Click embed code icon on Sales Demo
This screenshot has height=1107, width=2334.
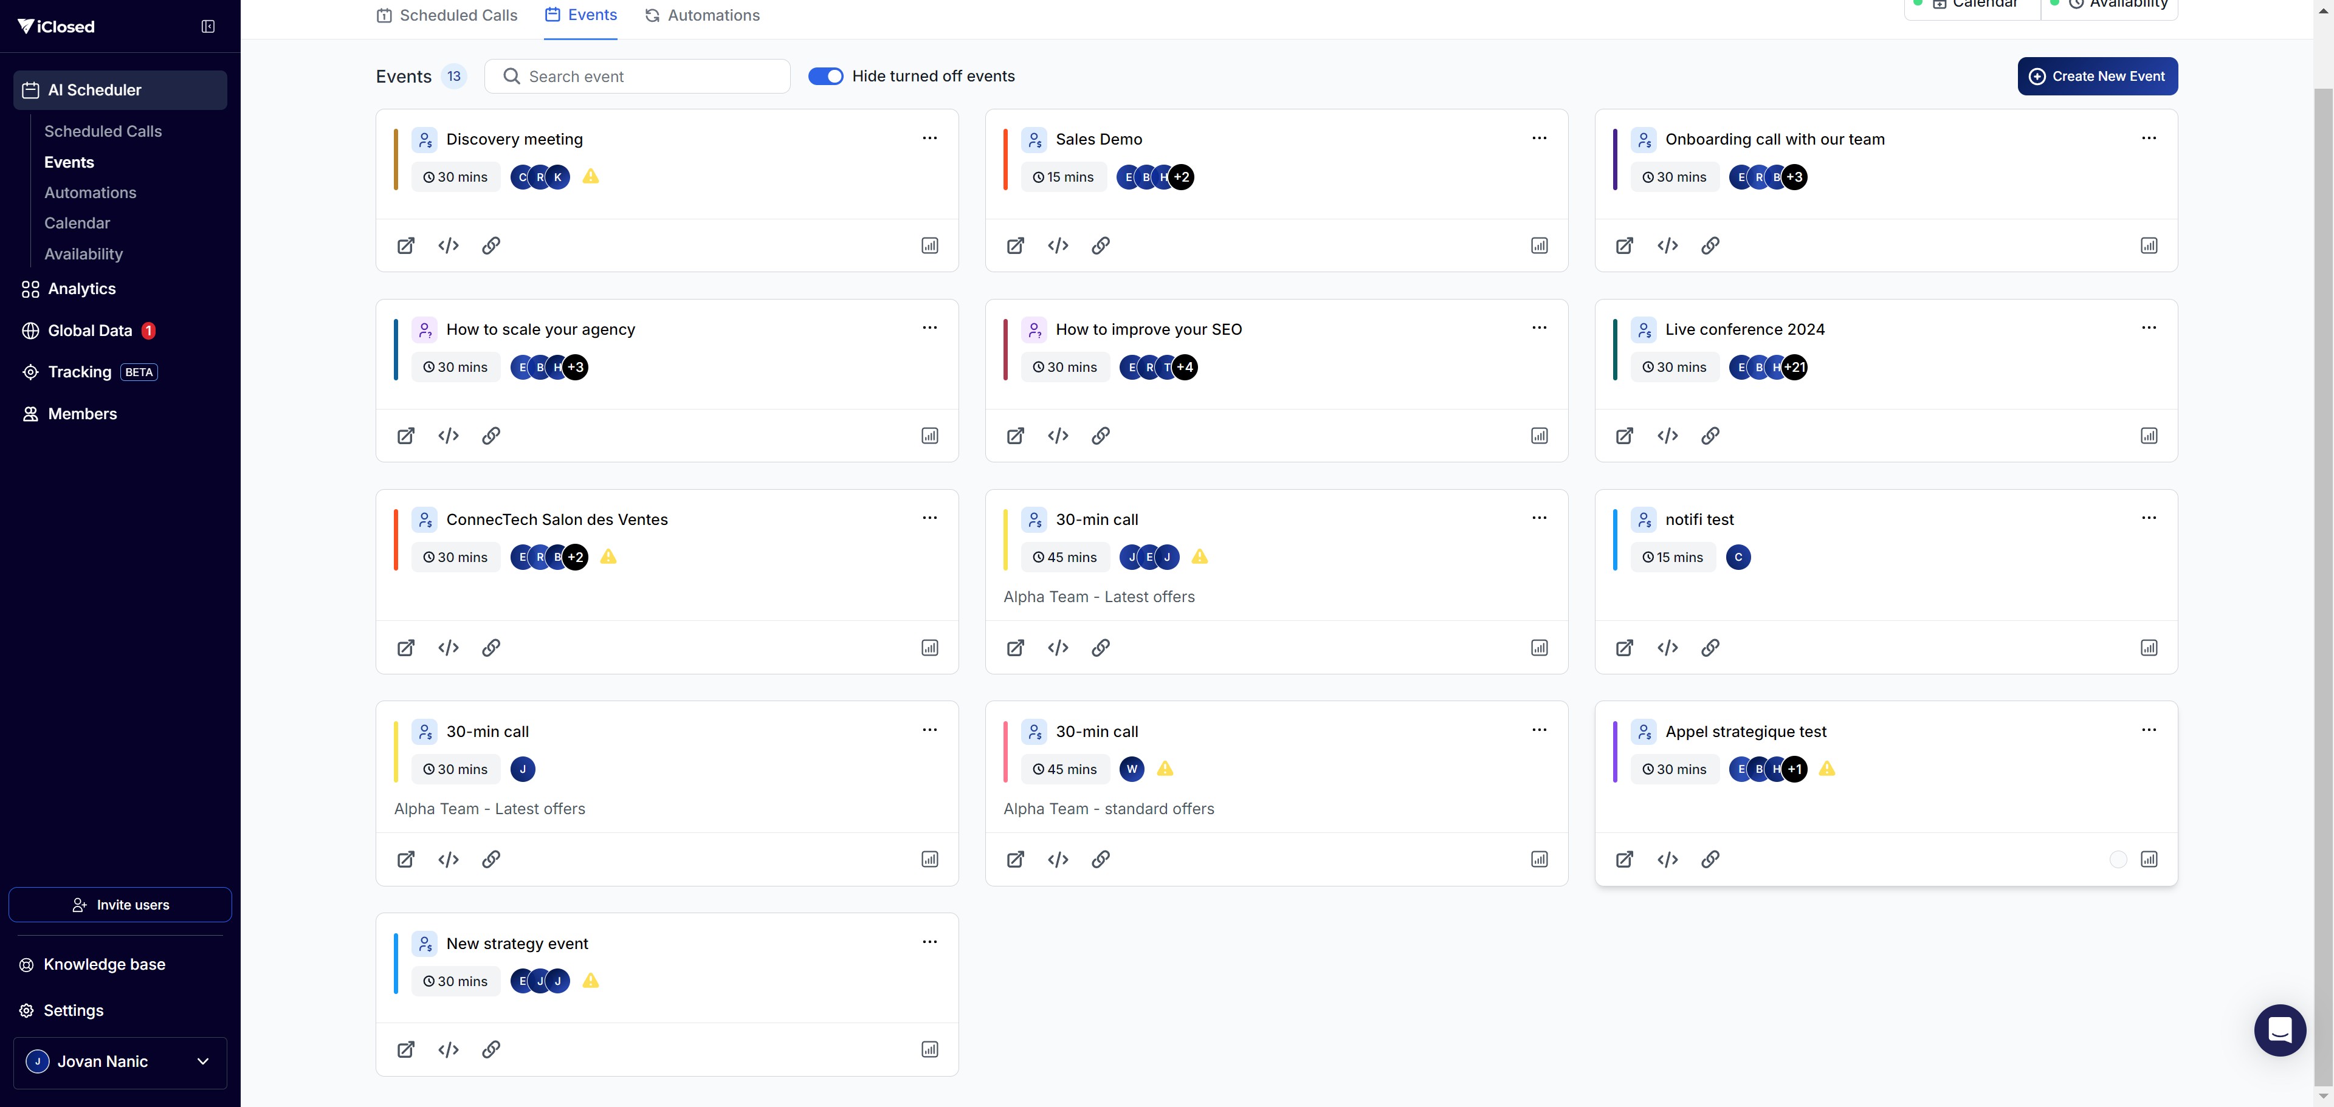[1058, 245]
